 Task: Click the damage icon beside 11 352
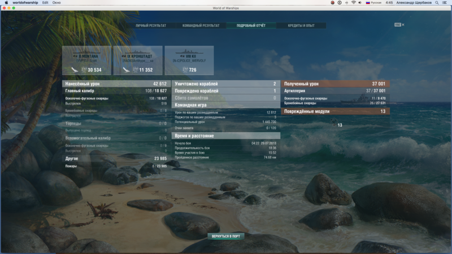coord(136,69)
